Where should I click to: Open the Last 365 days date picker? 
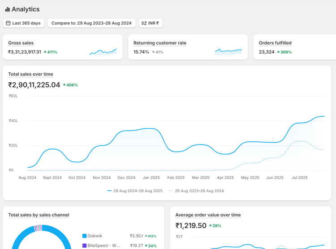[x=24, y=23]
